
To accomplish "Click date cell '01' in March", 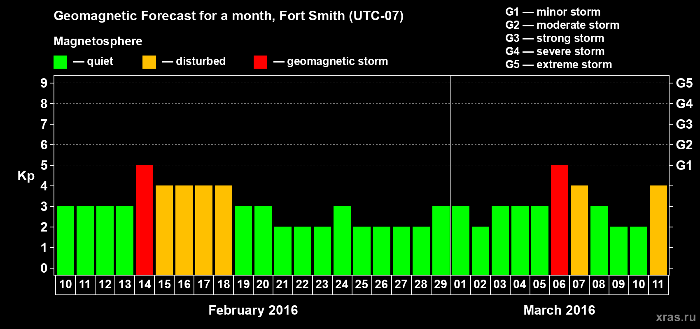I will tap(460, 285).
